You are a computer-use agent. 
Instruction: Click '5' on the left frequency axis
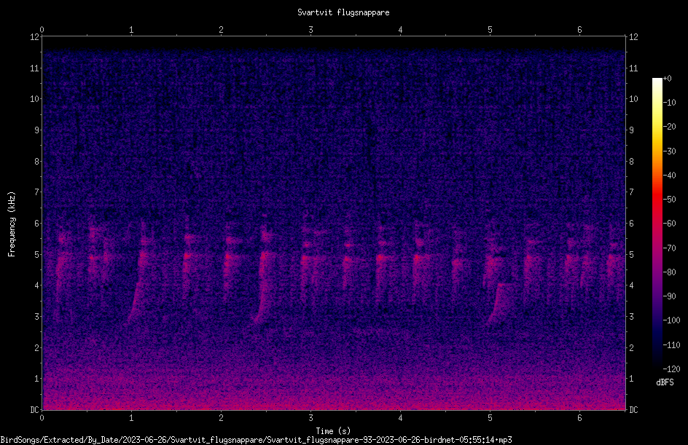click(36, 255)
